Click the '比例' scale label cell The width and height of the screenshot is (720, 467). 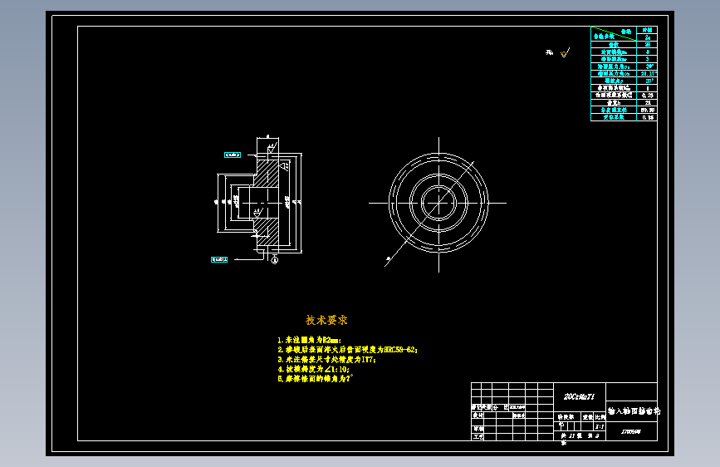coord(600,417)
